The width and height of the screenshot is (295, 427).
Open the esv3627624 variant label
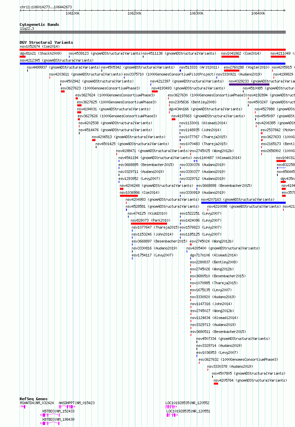pyautogui.click(x=115, y=95)
